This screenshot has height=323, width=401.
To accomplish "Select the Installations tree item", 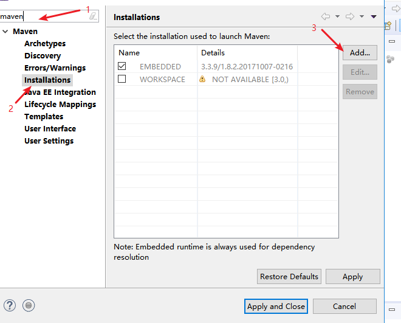I will point(47,80).
